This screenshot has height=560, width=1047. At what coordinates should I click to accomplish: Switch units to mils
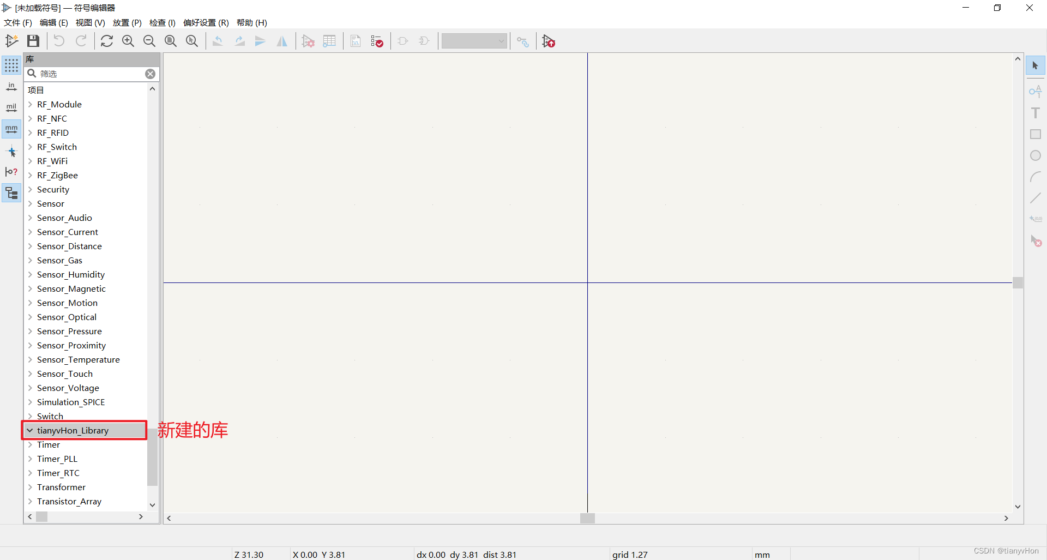[x=11, y=108]
